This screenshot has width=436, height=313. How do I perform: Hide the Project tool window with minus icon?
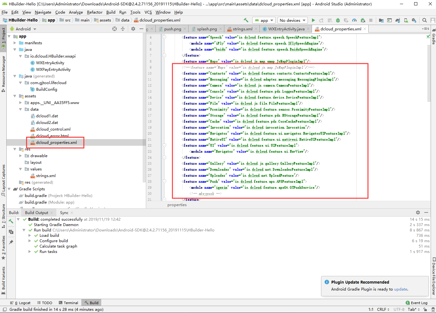[141, 29]
